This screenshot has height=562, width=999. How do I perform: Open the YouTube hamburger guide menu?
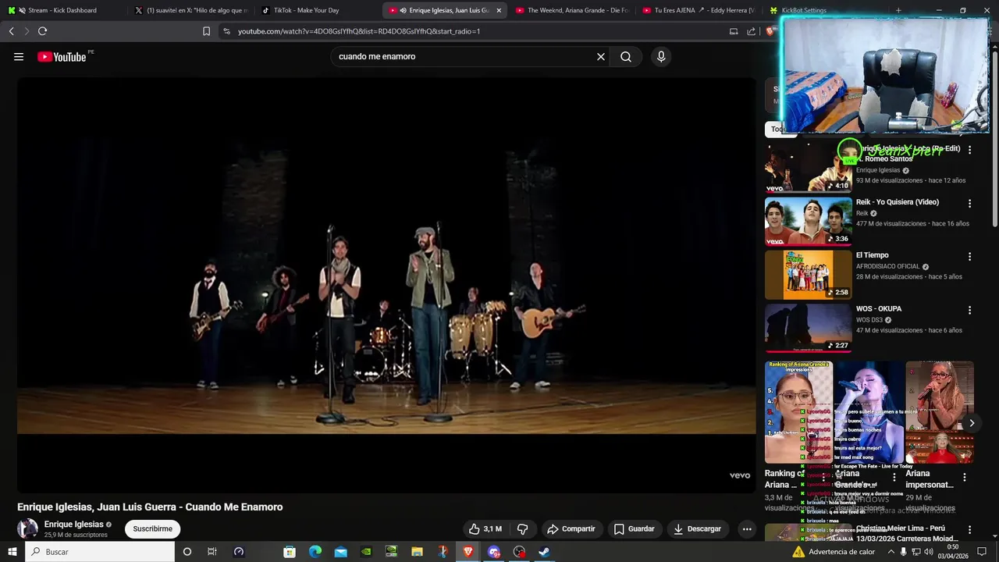tap(19, 57)
